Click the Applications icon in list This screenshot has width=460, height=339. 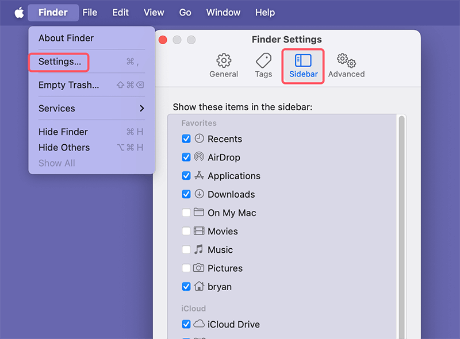tap(199, 175)
